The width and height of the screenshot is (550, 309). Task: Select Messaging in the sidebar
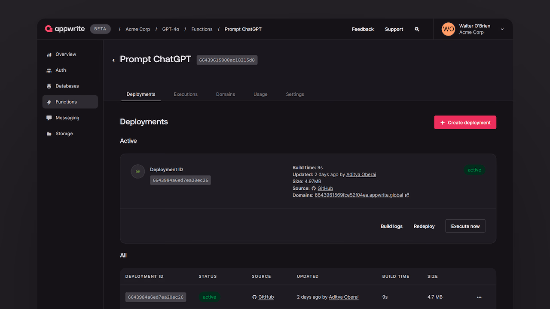70,118
